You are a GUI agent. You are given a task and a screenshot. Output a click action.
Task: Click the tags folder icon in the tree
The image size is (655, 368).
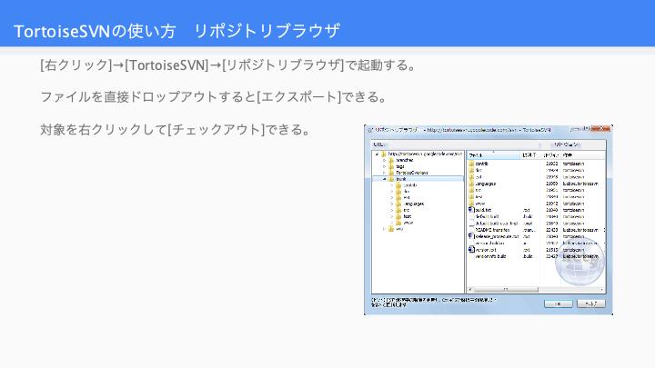click(x=391, y=166)
